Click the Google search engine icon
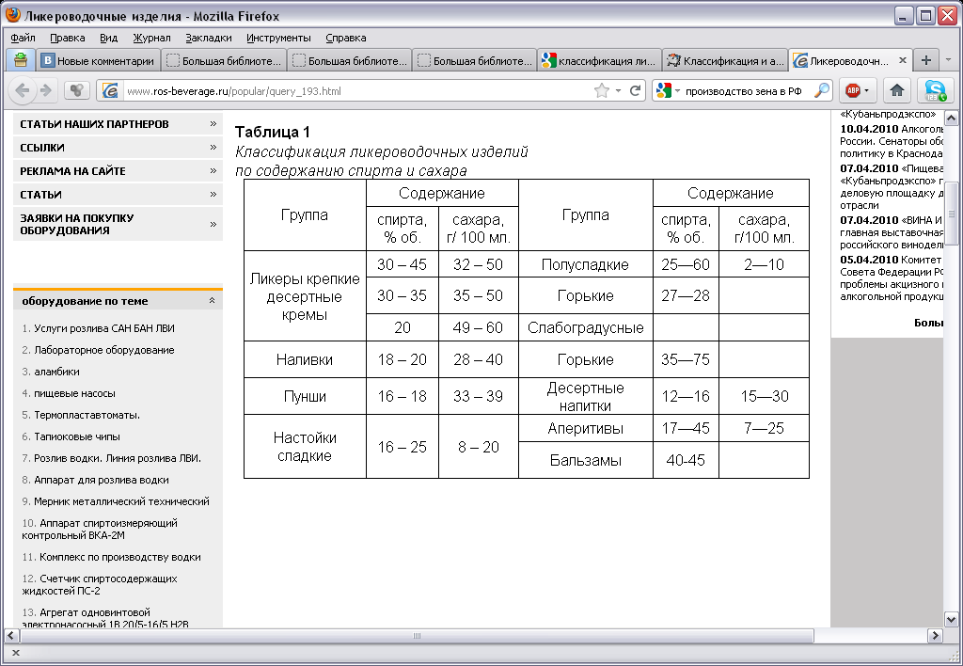The image size is (963, 666). click(x=663, y=91)
